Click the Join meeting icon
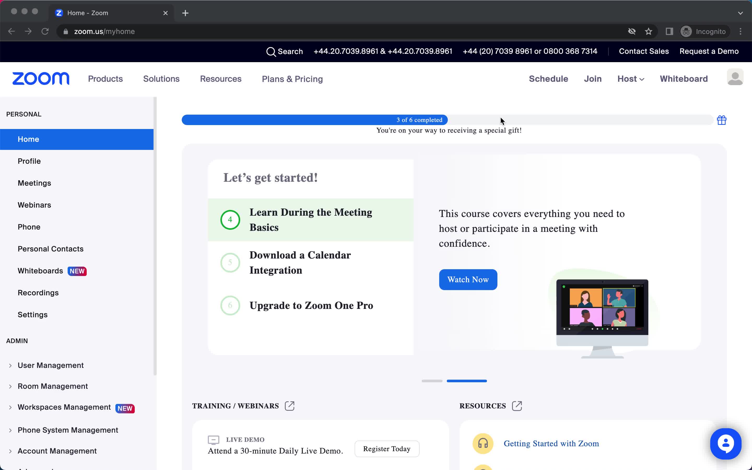752x470 pixels. [593, 79]
